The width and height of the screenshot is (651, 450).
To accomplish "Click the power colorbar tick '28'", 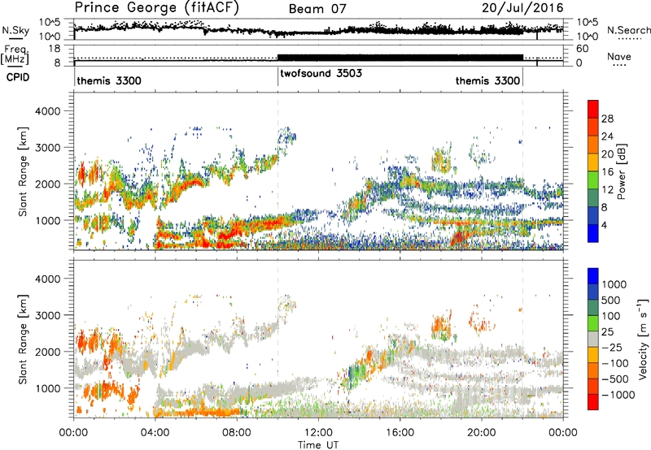I will [607, 119].
